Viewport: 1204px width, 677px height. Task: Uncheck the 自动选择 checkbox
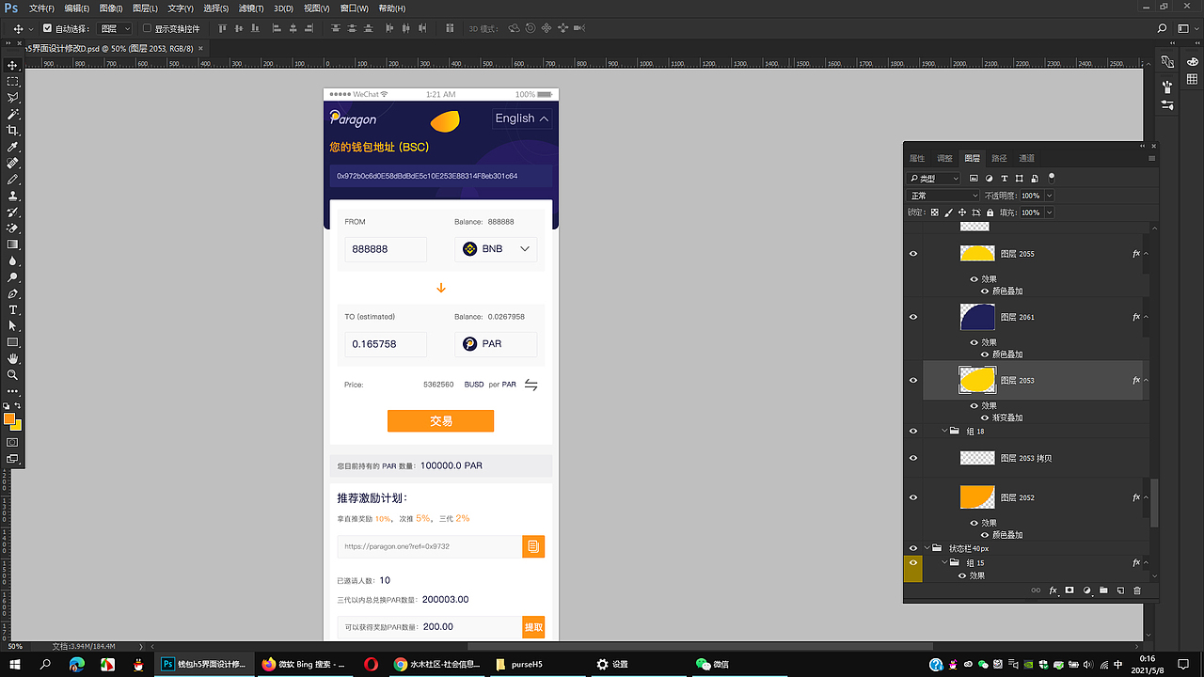point(48,29)
